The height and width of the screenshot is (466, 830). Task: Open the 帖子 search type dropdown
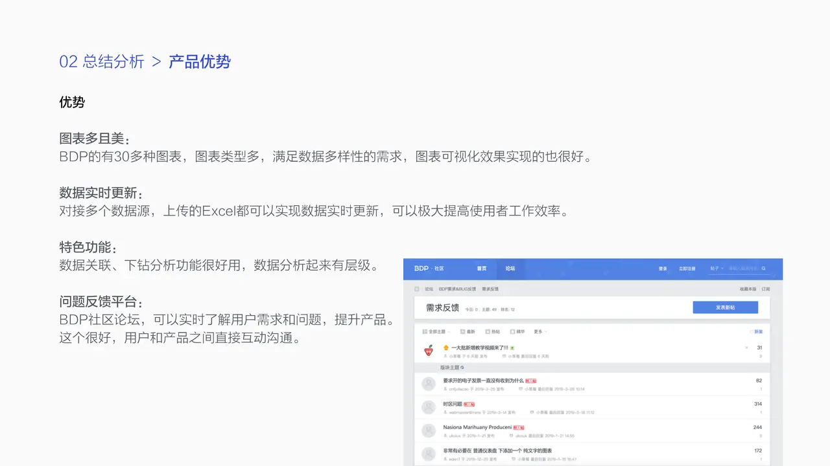pos(717,269)
